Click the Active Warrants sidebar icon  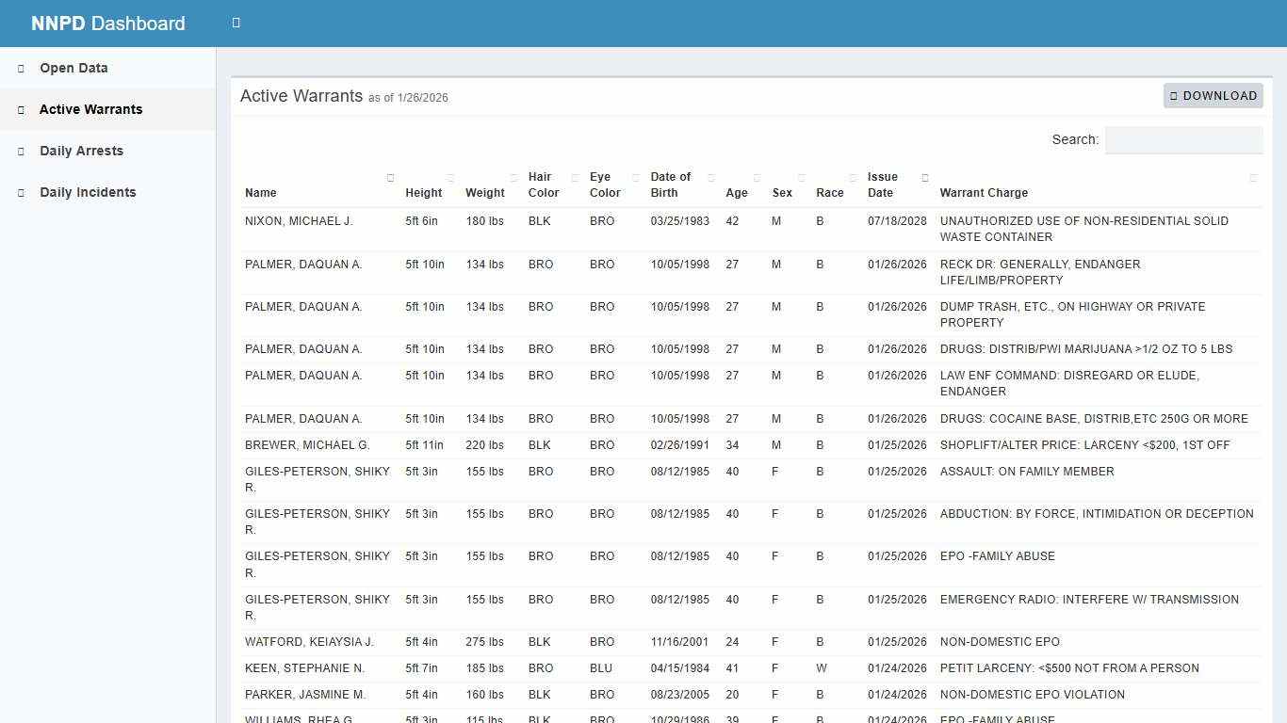[20, 109]
